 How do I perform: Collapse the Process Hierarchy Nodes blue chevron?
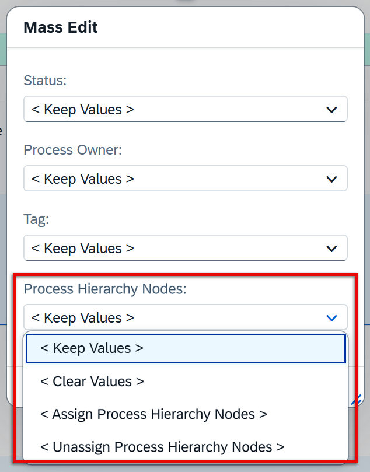(331, 318)
